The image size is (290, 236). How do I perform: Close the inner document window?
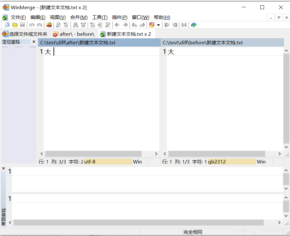coord(287,18)
